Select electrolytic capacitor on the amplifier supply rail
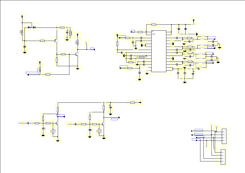The image size is (245, 173). pos(110,107)
